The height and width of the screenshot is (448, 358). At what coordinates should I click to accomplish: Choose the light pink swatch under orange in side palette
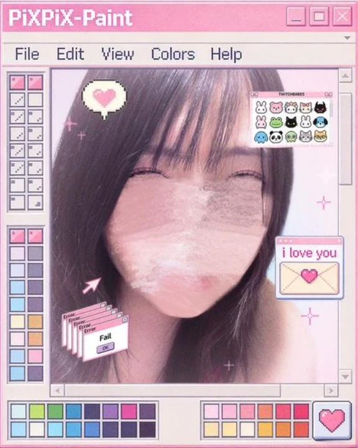35,357
